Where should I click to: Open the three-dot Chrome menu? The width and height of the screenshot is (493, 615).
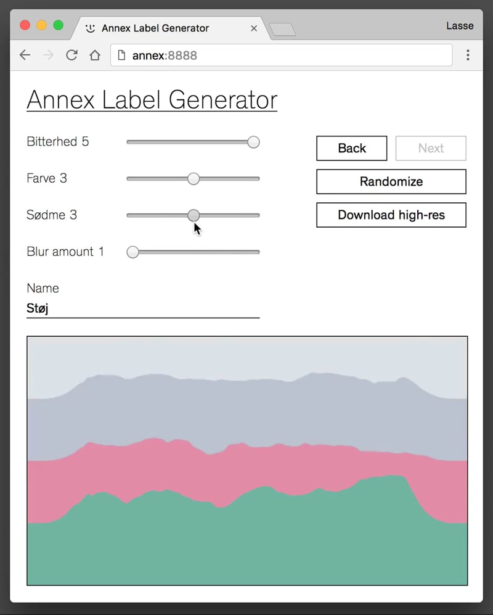(468, 55)
